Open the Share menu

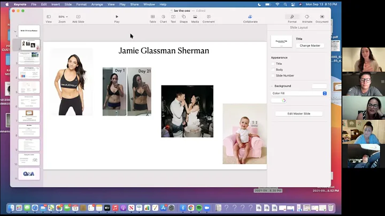point(134,4)
